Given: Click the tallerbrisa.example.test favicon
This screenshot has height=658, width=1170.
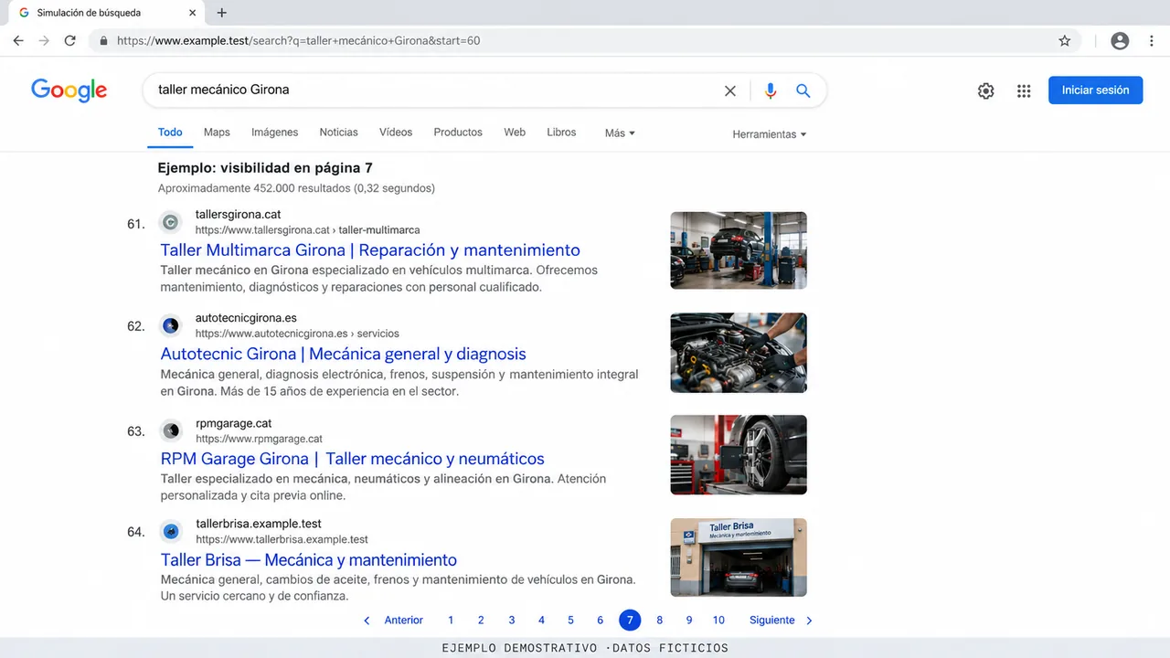Looking at the screenshot, I should pos(170,531).
